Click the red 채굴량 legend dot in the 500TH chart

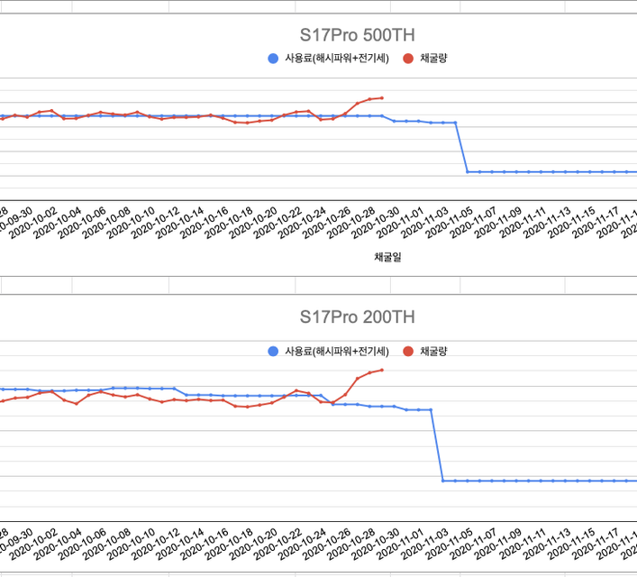408,59
